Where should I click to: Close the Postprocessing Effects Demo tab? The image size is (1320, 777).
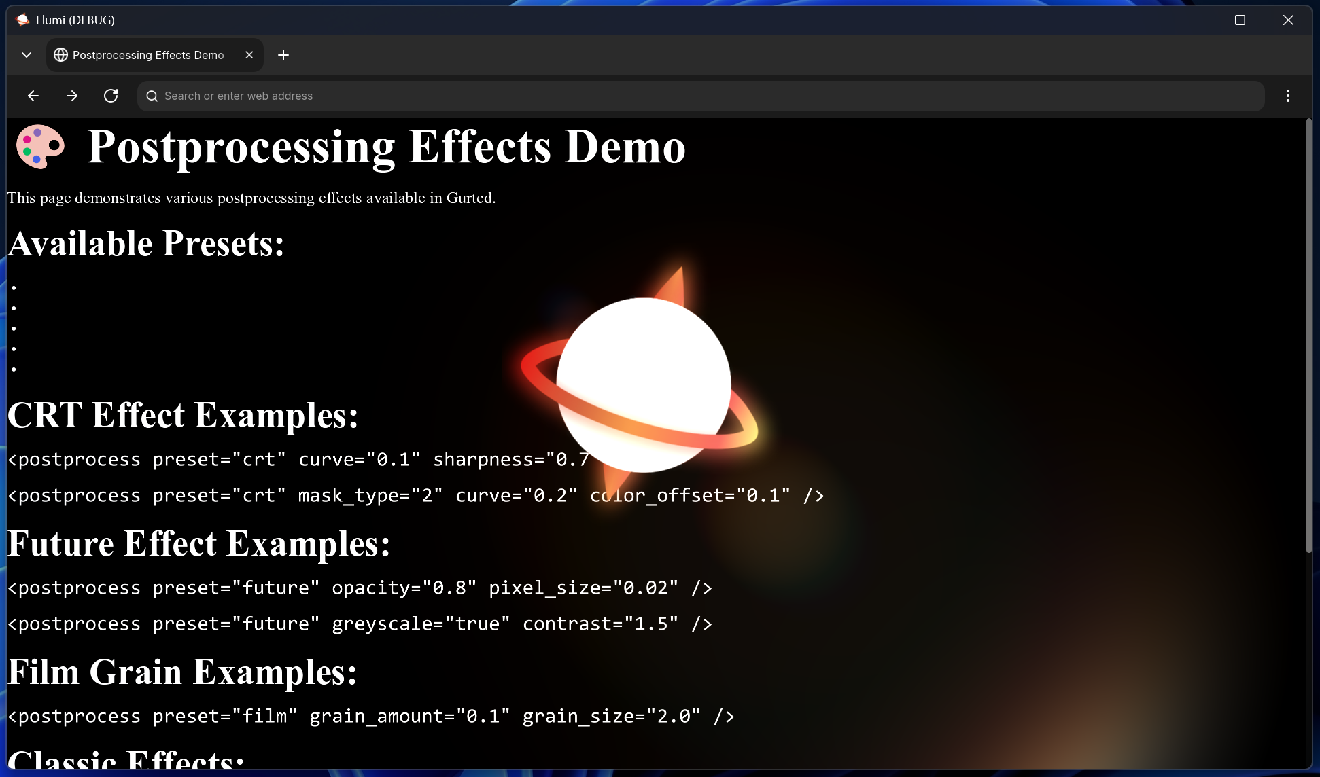[249, 55]
